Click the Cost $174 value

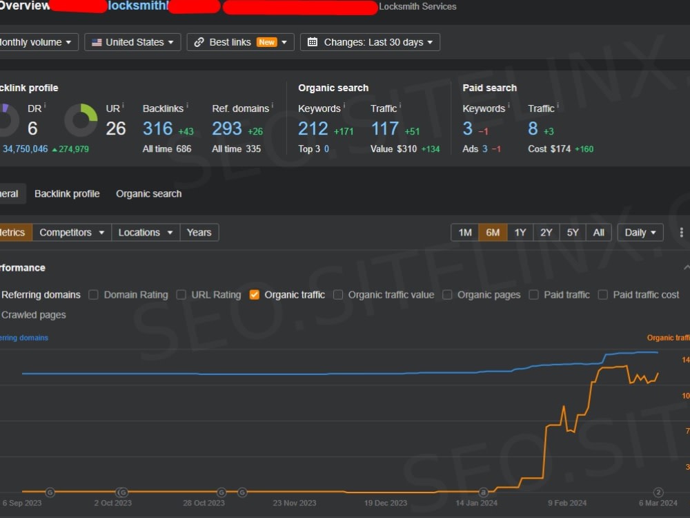549,149
